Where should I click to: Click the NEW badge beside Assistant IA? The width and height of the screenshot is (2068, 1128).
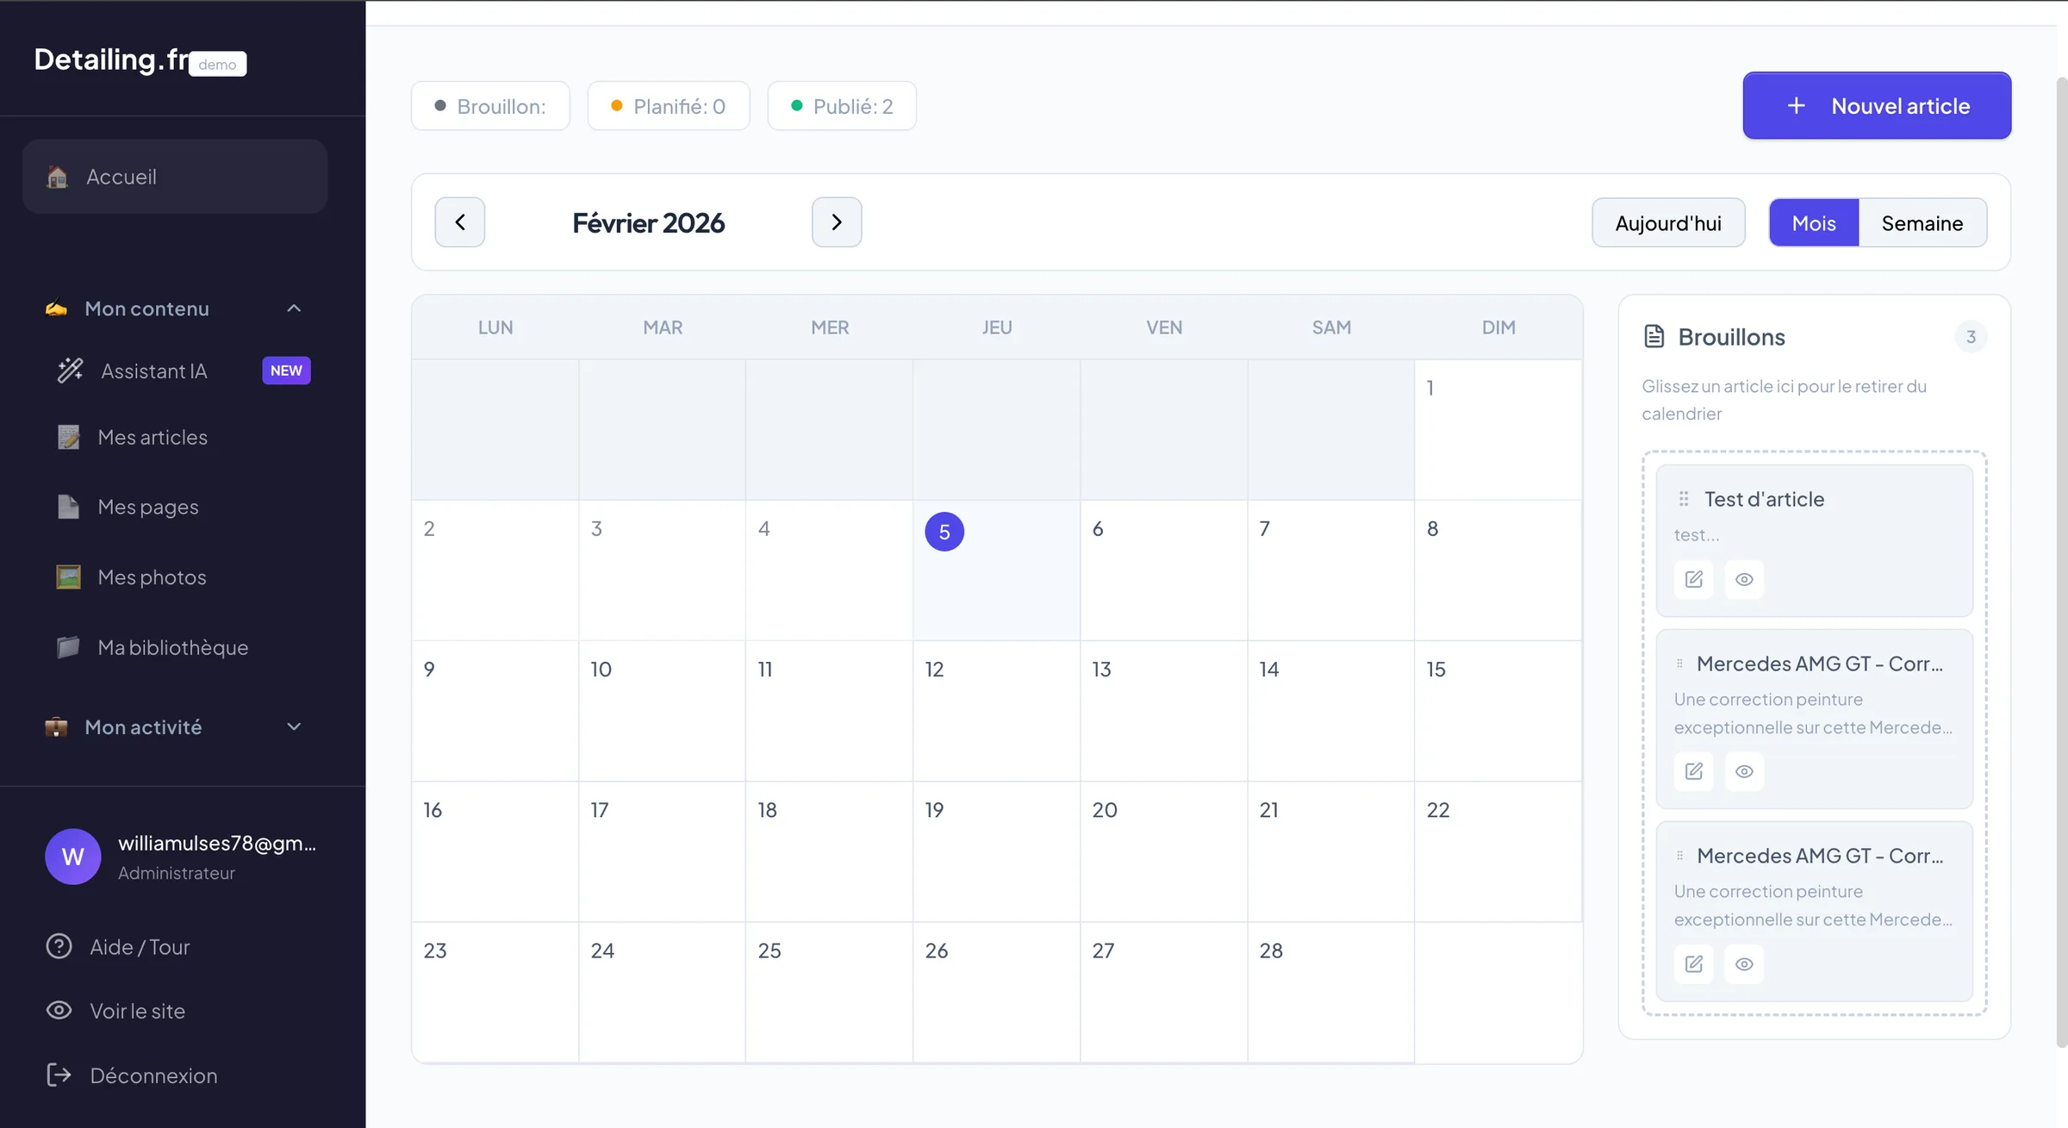coord(286,371)
